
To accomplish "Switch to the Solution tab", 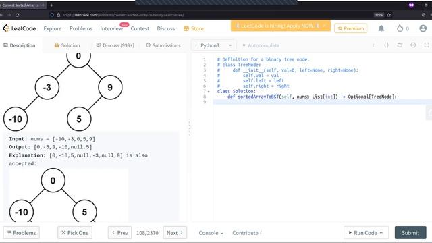I will click(67, 45).
